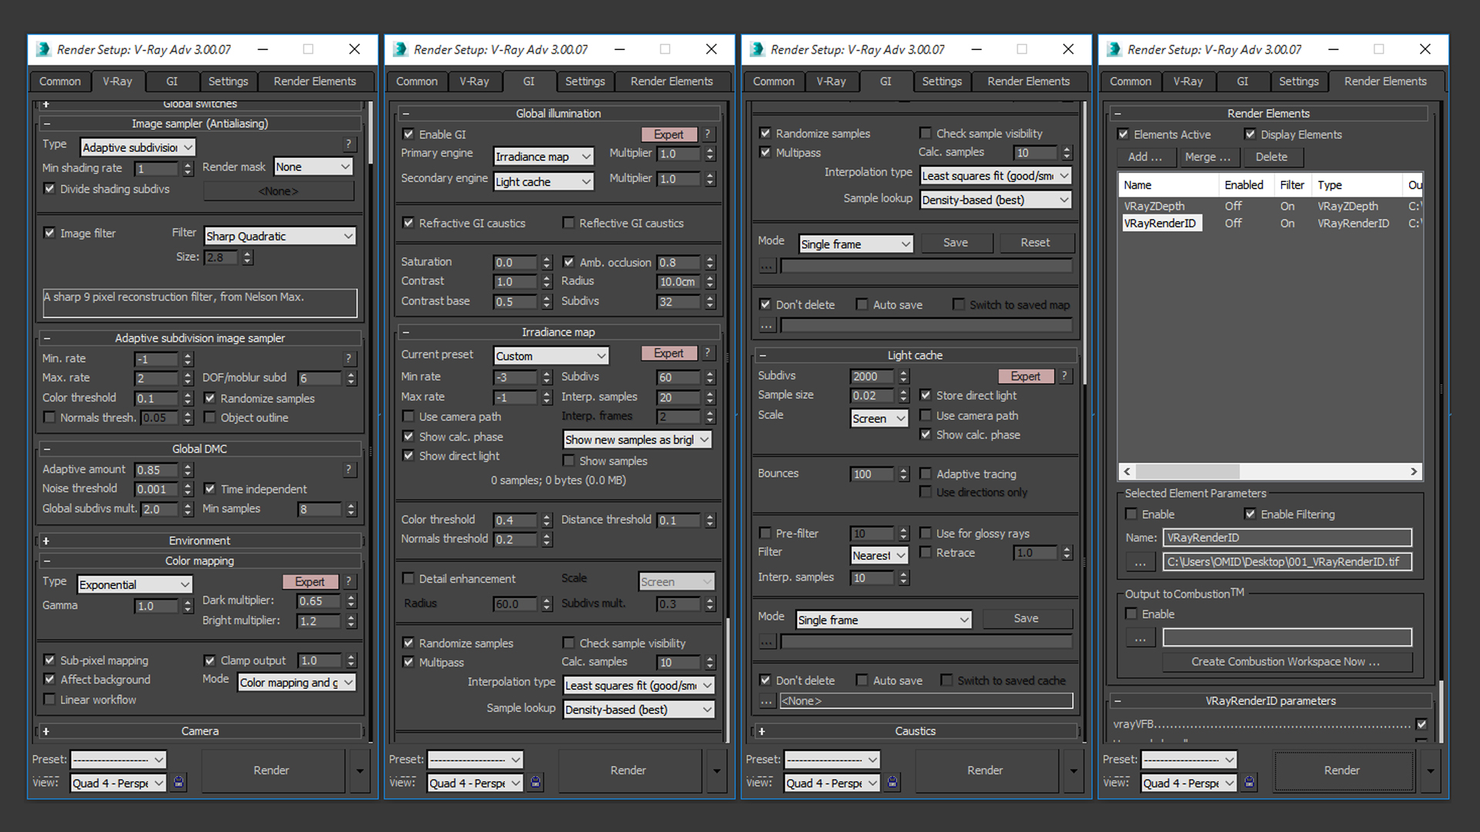Uncheck Image filter checkbox
The height and width of the screenshot is (832, 1480).
(x=49, y=233)
